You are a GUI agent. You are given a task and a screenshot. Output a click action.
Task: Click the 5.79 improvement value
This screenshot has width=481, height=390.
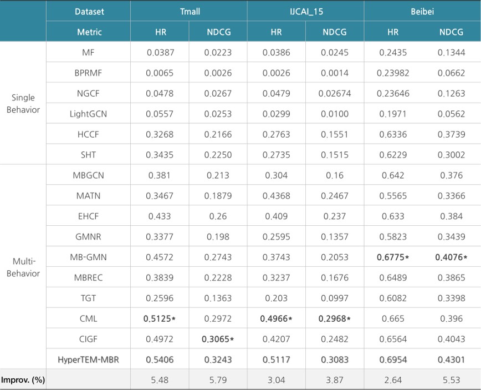click(218, 380)
